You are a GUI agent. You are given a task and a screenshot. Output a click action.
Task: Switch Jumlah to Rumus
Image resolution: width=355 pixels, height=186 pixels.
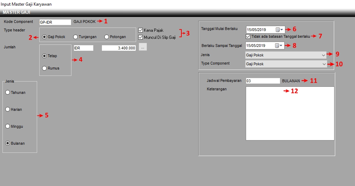click(x=45, y=68)
